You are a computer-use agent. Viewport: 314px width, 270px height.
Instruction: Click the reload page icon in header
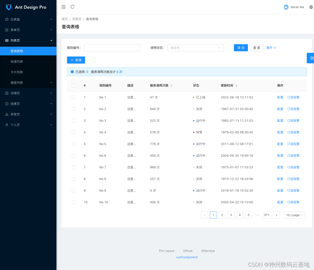[x=72, y=7]
